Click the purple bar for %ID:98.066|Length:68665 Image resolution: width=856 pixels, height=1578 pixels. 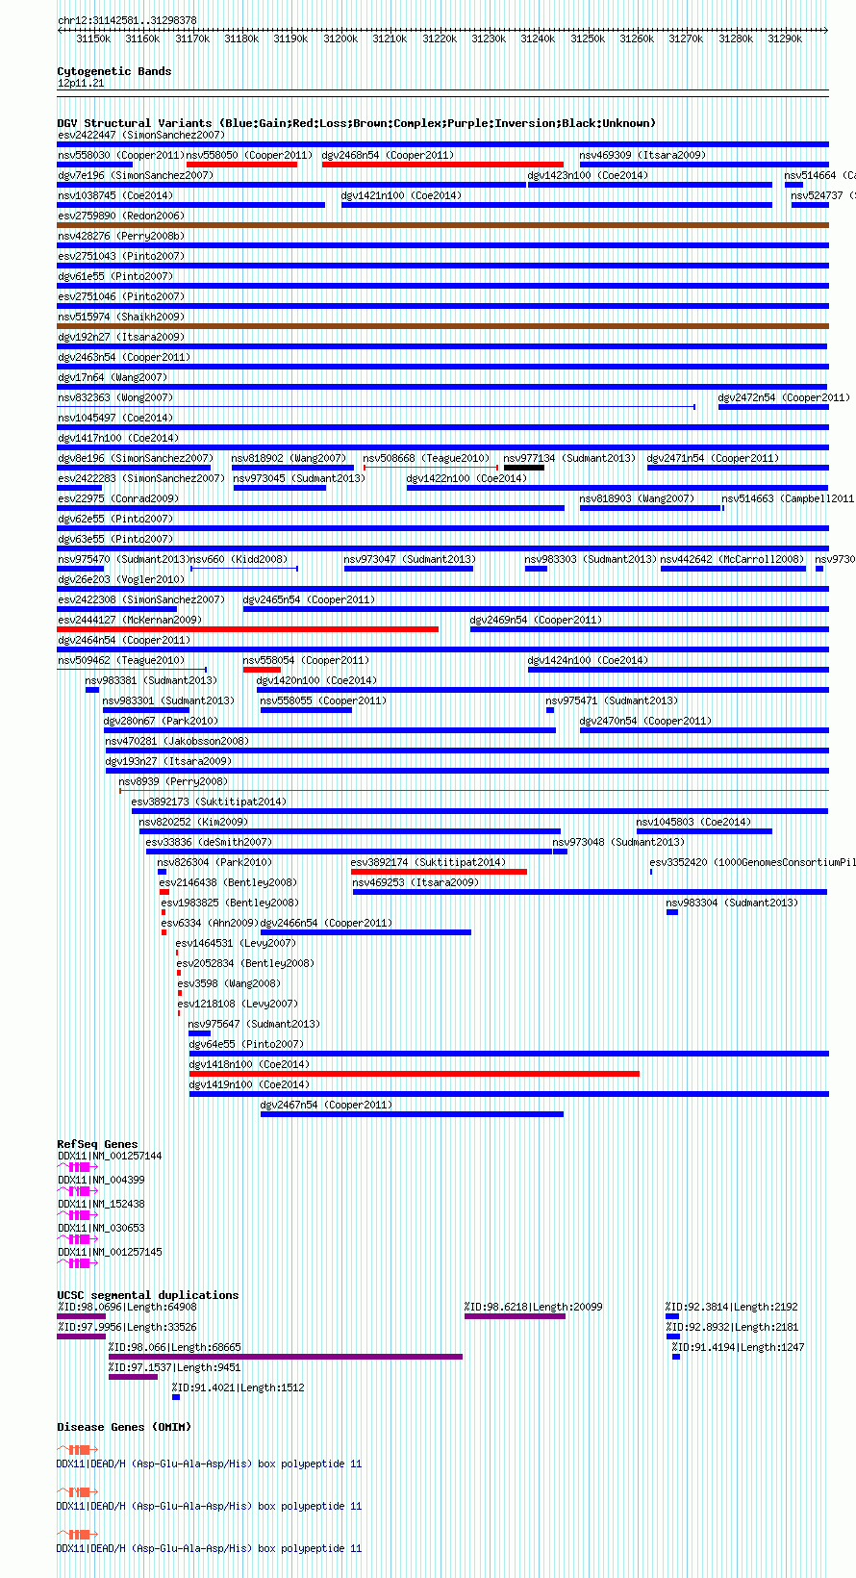[286, 1357]
